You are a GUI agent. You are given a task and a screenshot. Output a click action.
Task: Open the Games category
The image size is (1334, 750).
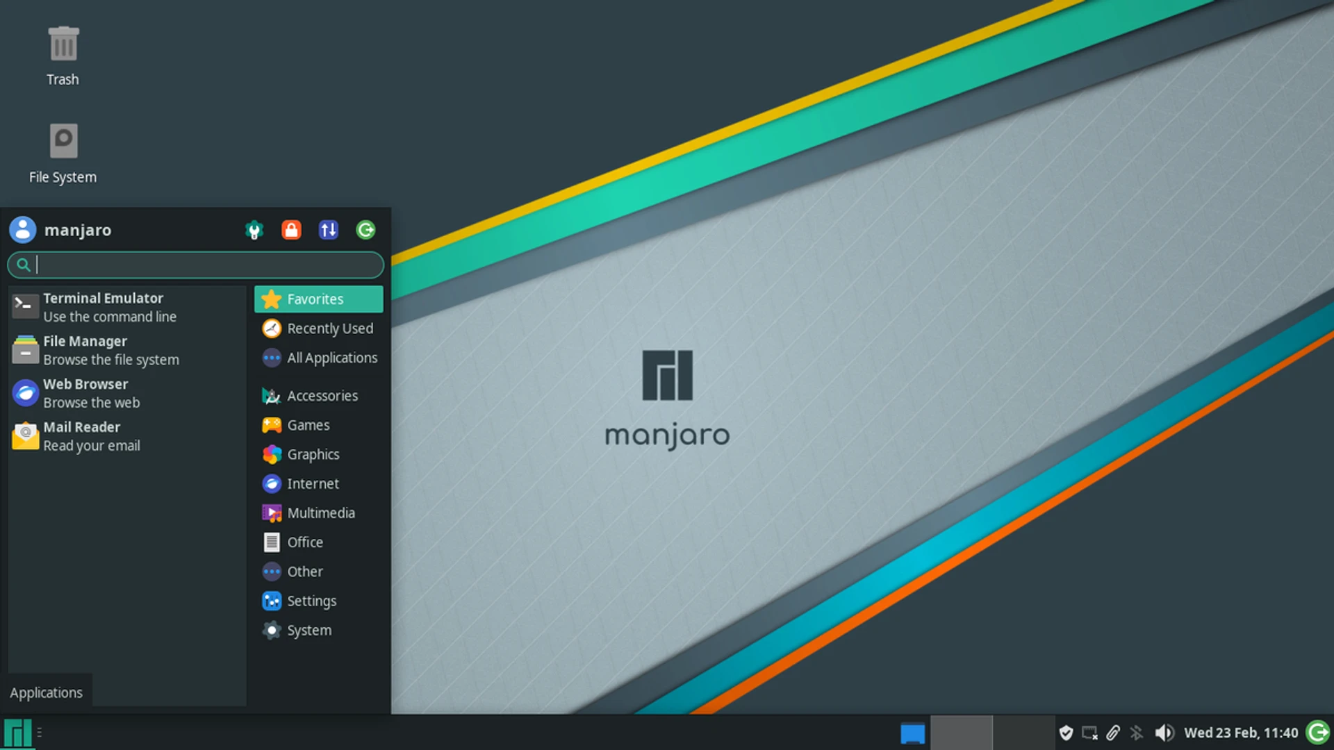click(319, 425)
